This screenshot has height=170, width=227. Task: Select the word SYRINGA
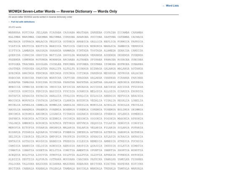pyautogui.click(x=69, y=73)
